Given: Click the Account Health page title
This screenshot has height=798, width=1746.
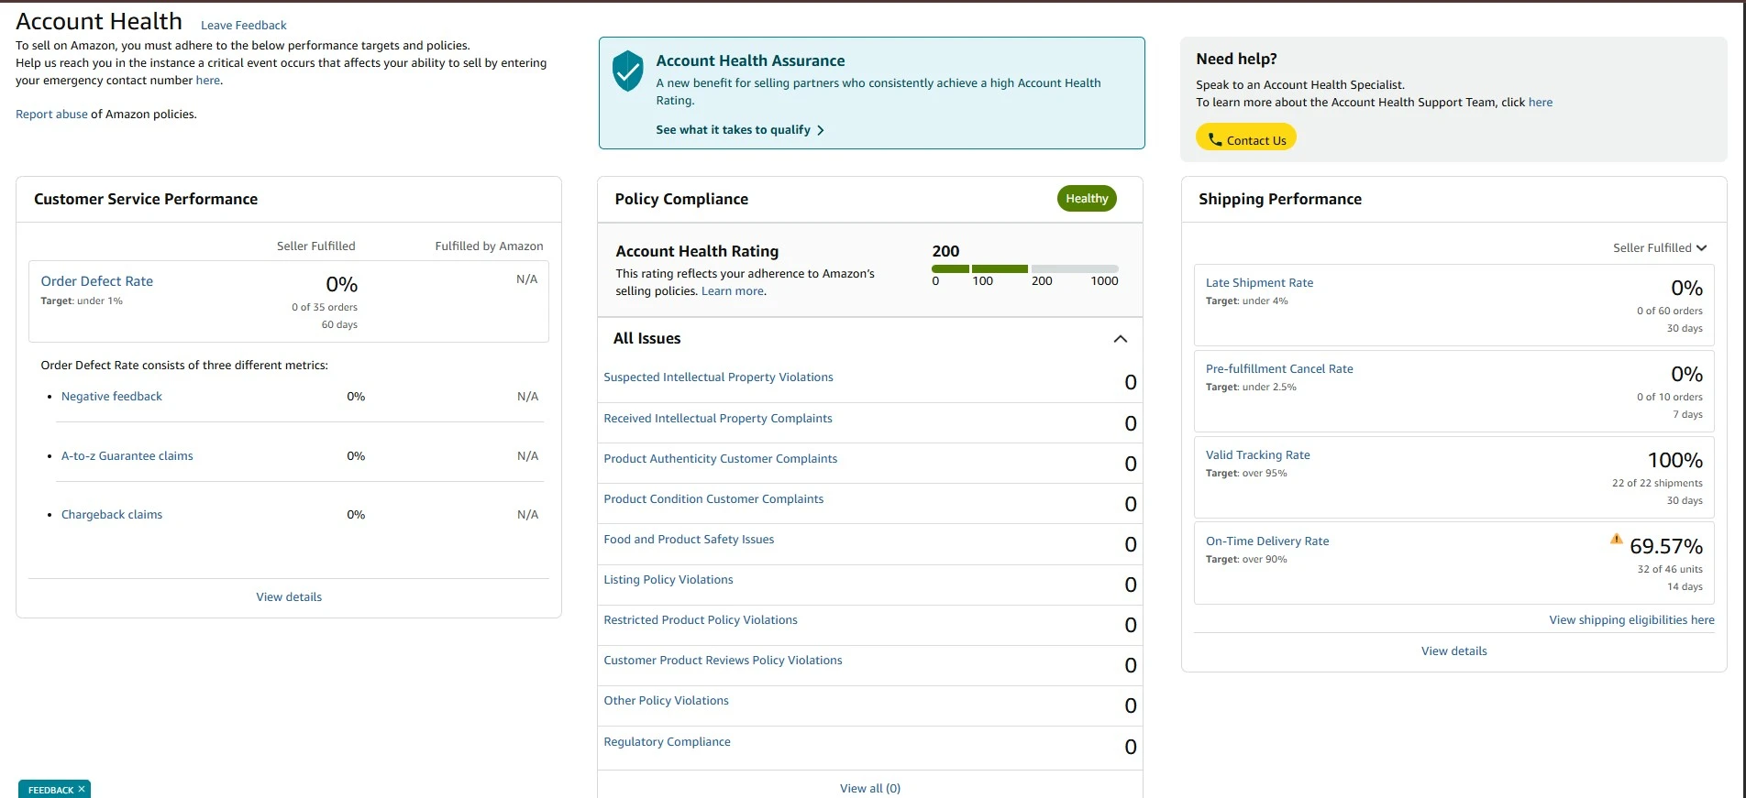Looking at the screenshot, I should [x=99, y=21].
